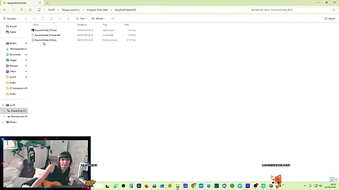Click Ce PC in the breadcrumb

click(x=51, y=9)
